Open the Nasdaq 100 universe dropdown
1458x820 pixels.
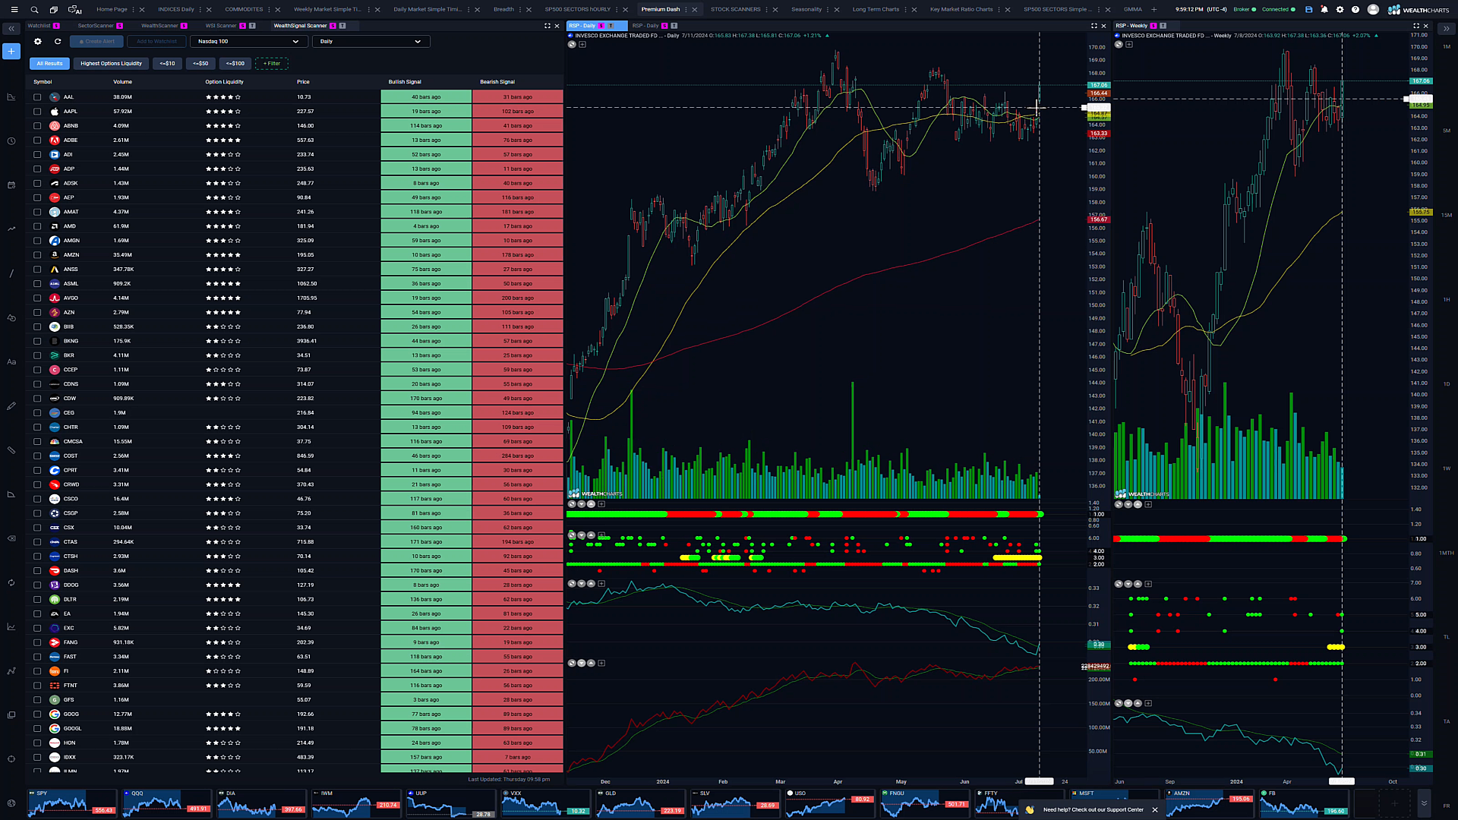tap(248, 42)
